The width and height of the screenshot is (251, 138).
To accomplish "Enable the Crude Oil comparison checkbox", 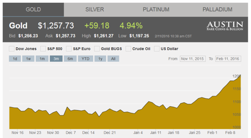I will (128, 49).
